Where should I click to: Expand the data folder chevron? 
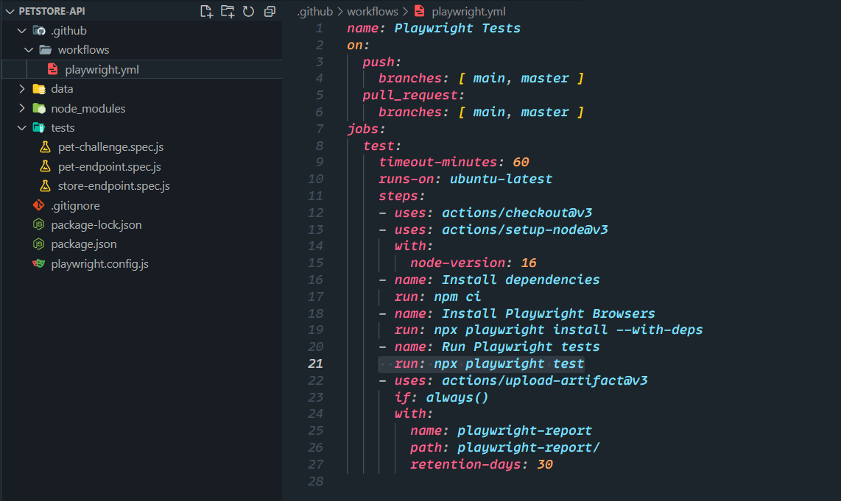(x=22, y=89)
